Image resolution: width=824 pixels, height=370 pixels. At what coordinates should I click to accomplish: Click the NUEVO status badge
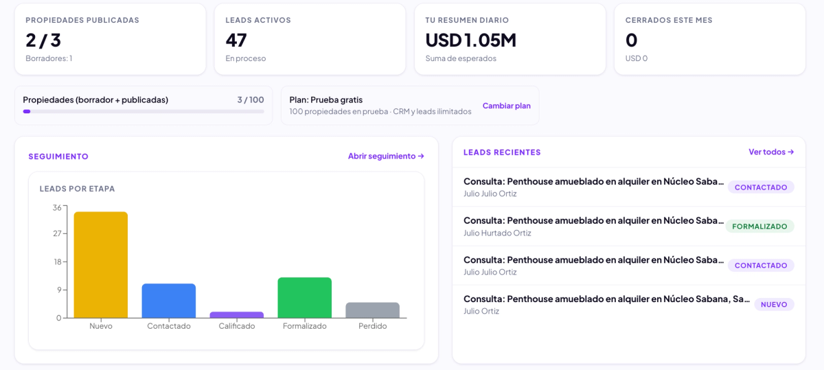pos(774,304)
